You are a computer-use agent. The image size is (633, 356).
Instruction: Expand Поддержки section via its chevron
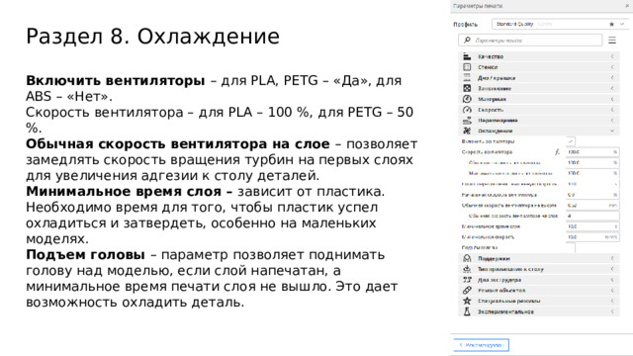[612, 258]
